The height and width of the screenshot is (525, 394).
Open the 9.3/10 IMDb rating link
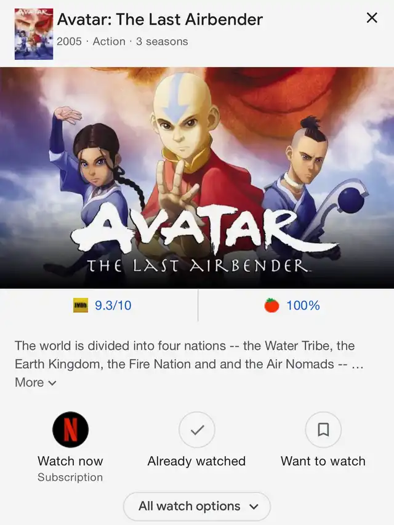point(113,305)
